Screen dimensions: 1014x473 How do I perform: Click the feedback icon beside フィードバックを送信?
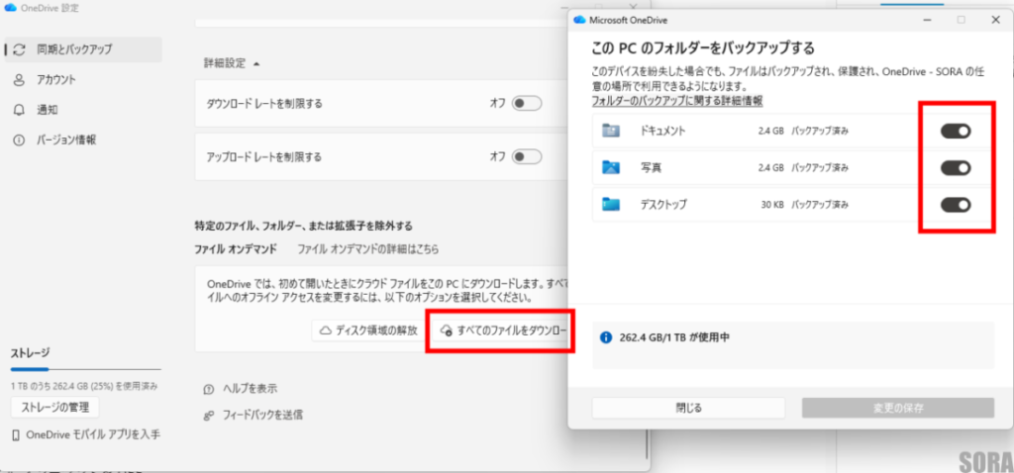[x=208, y=415]
